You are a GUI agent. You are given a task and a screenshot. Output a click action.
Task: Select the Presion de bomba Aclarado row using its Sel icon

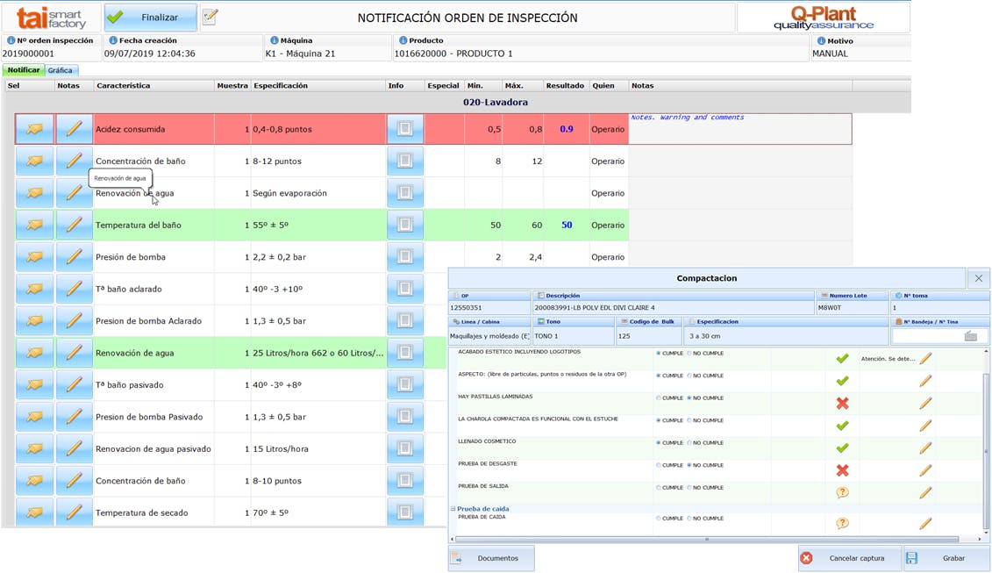35,321
